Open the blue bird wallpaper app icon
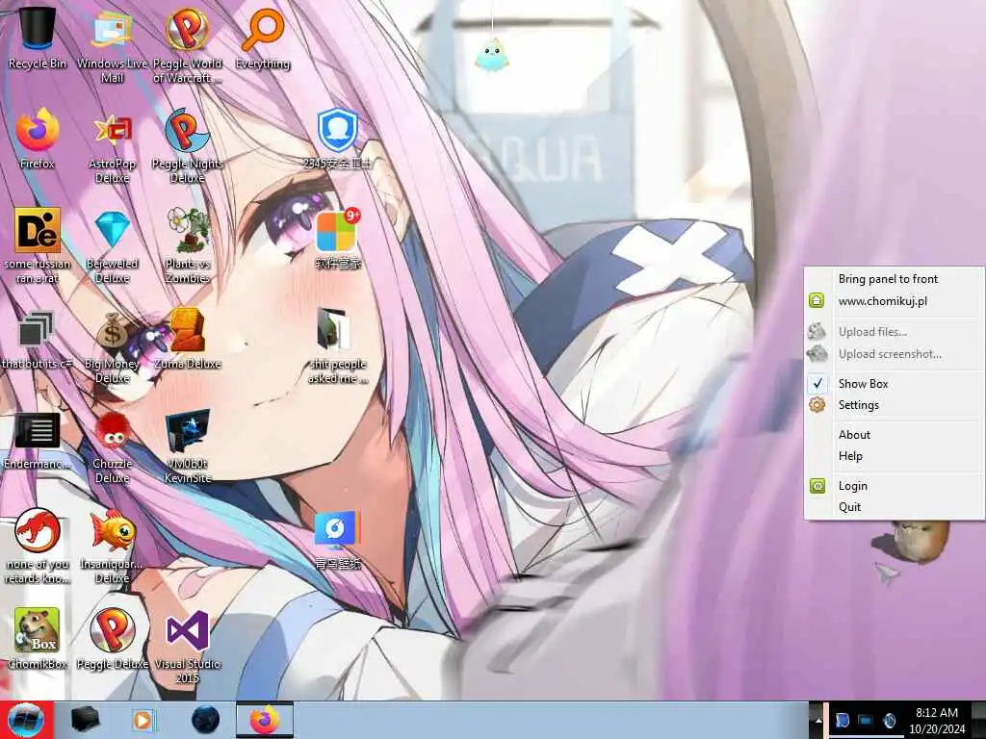 click(338, 539)
